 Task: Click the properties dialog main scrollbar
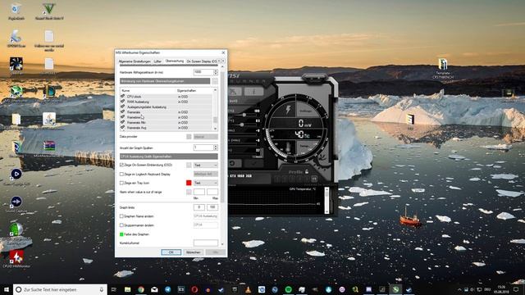tap(222, 156)
